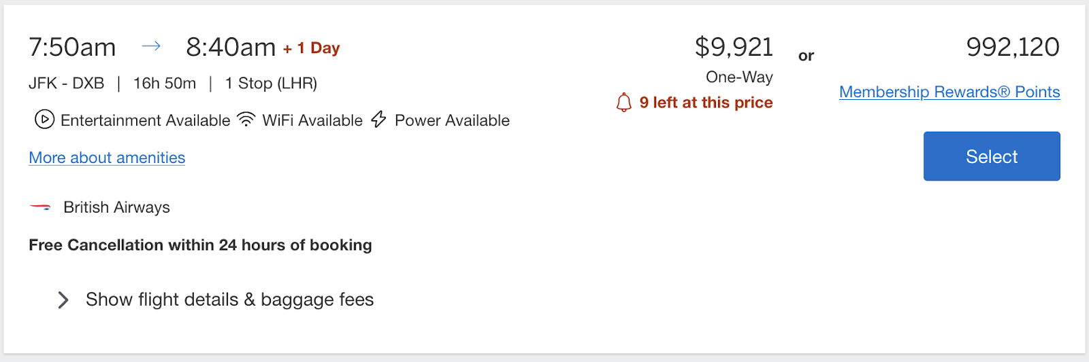
Task: Click the $9,921 price
Action: tap(734, 47)
